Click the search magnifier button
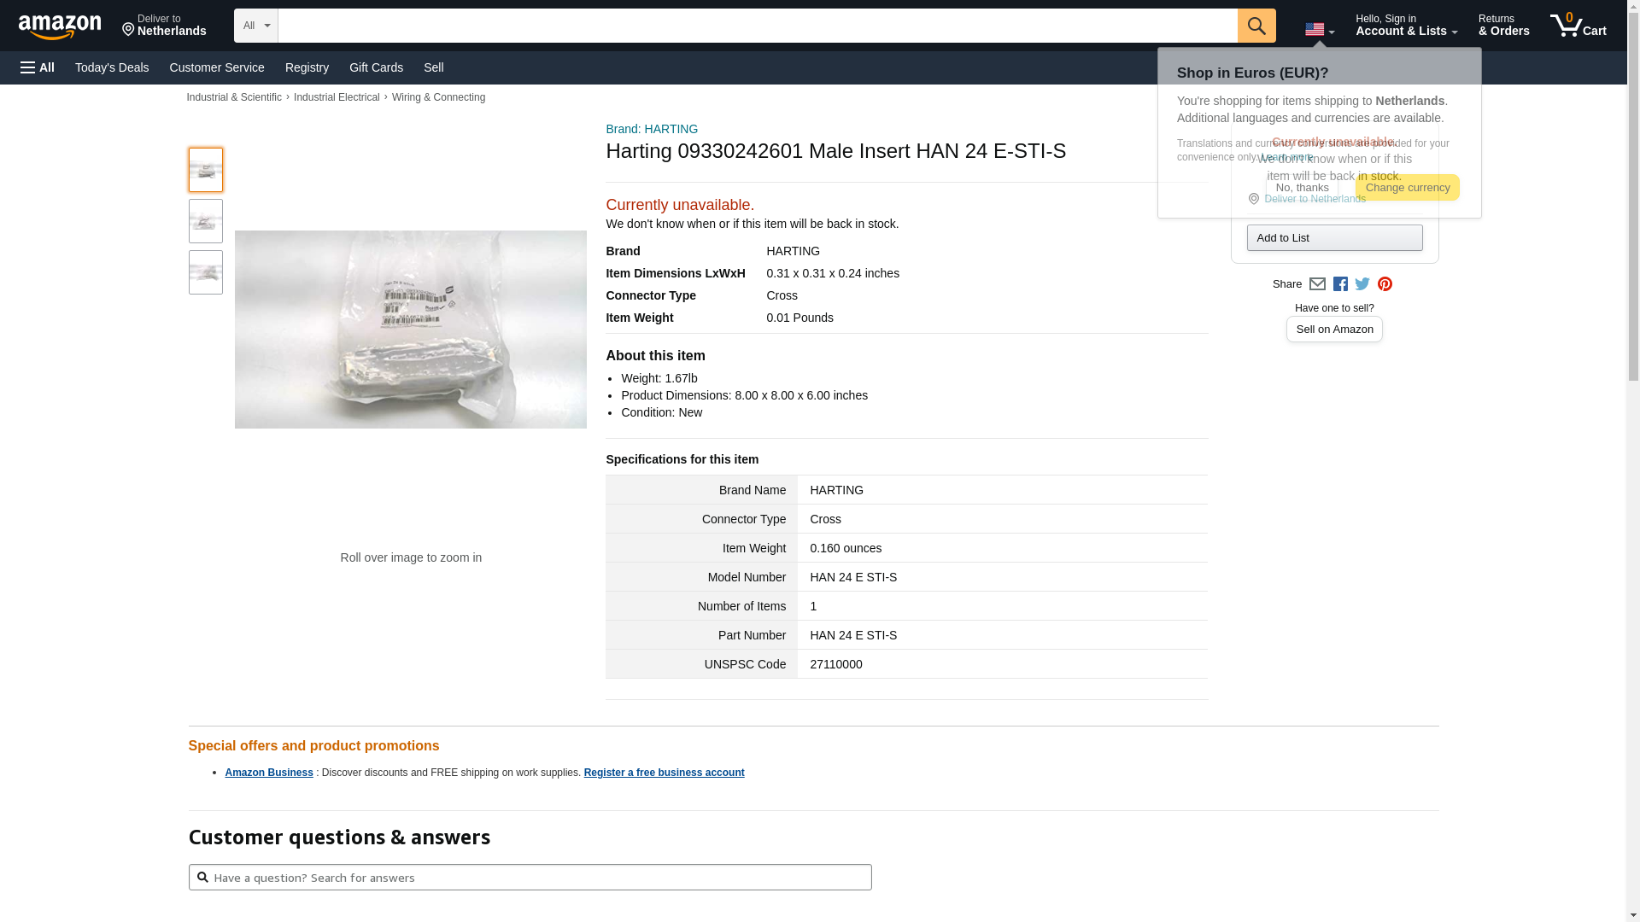1640x922 pixels. pyautogui.click(x=1256, y=26)
